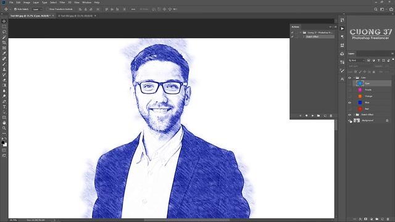The width and height of the screenshot is (395, 222).
Task: Open the Filter menu
Action: tap(62, 2)
